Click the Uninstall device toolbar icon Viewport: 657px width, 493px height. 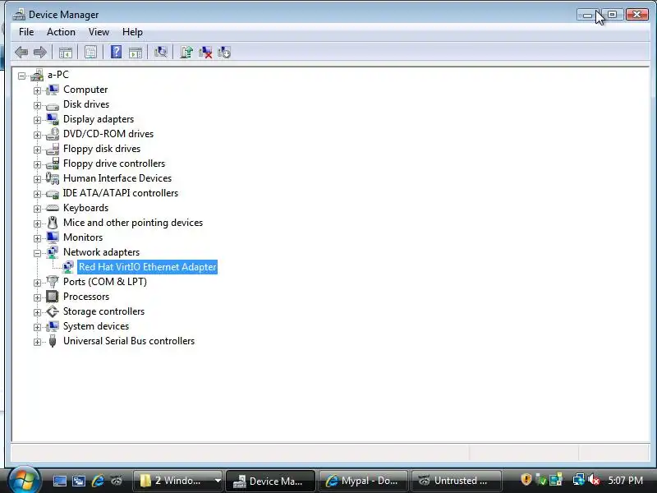[205, 53]
